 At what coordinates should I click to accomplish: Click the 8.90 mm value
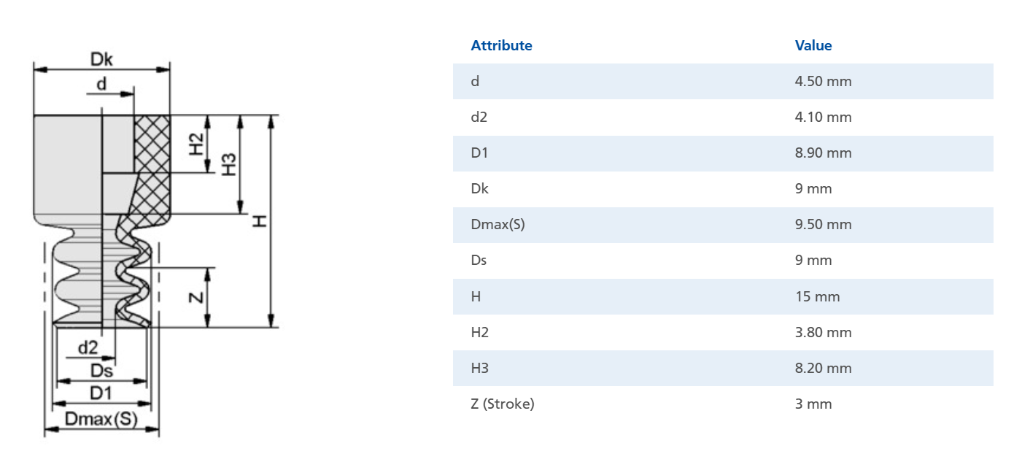click(823, 153)
